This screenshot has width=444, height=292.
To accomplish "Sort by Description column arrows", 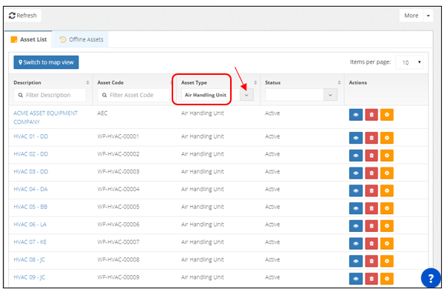I will pyautogui.click(x=87, y=82).
